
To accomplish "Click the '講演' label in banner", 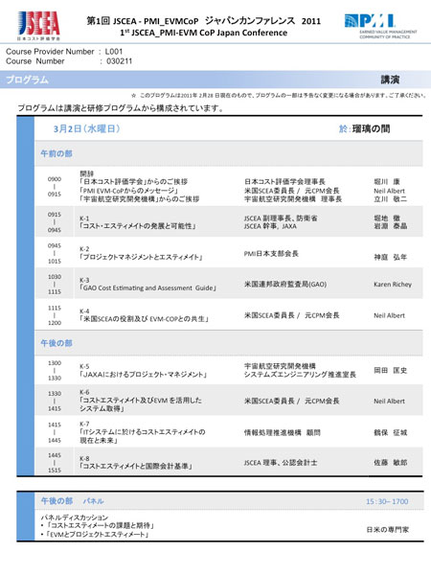I will click(390, 80).
